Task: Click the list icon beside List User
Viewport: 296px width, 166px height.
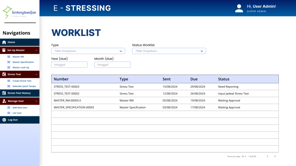Action: pos(9,113)
